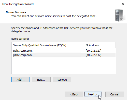Click the [10.2.2.127] IP address cell
Image resolution: width=127 pixels, height=100 pixels.
pyautogui.click(x=93, y=51)
